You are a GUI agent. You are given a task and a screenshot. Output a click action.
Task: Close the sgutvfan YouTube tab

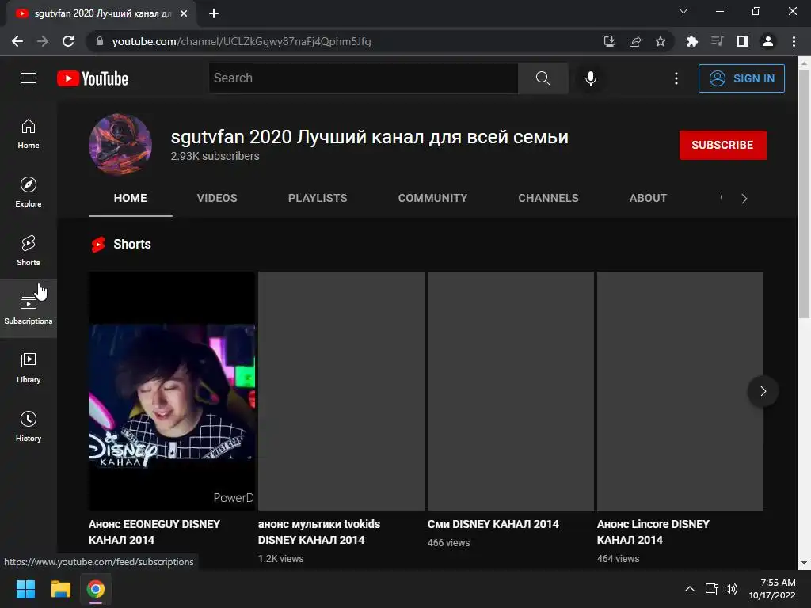(184, 13)
